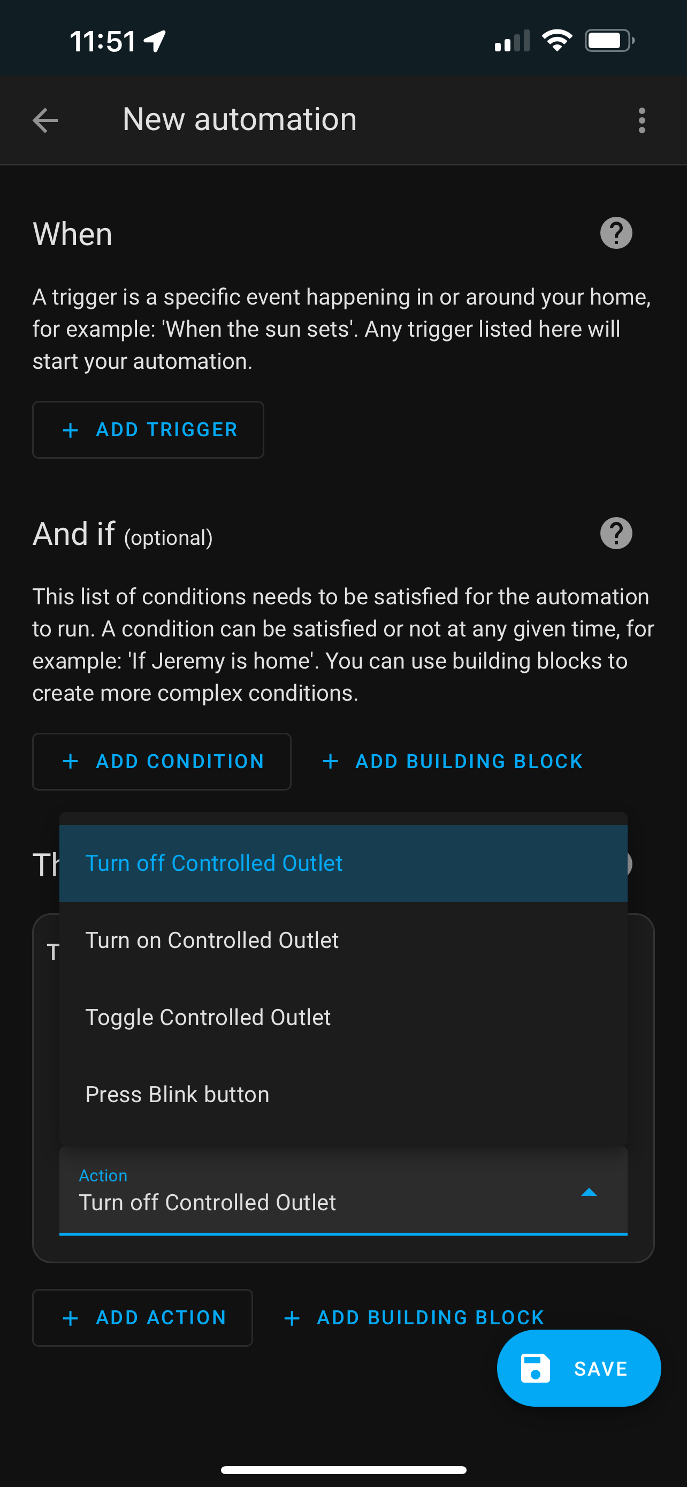The image size is (687, 1487).
Task: Click the ADD ACTION button
Action: pyautogui.click(x=142, y=1318)
